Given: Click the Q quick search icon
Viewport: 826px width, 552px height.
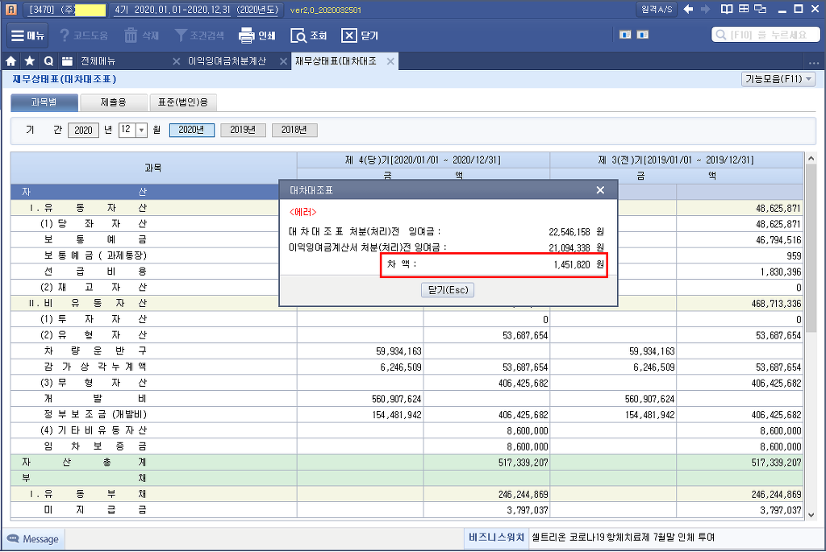Looking at the screenshot, I should (48, 61).
